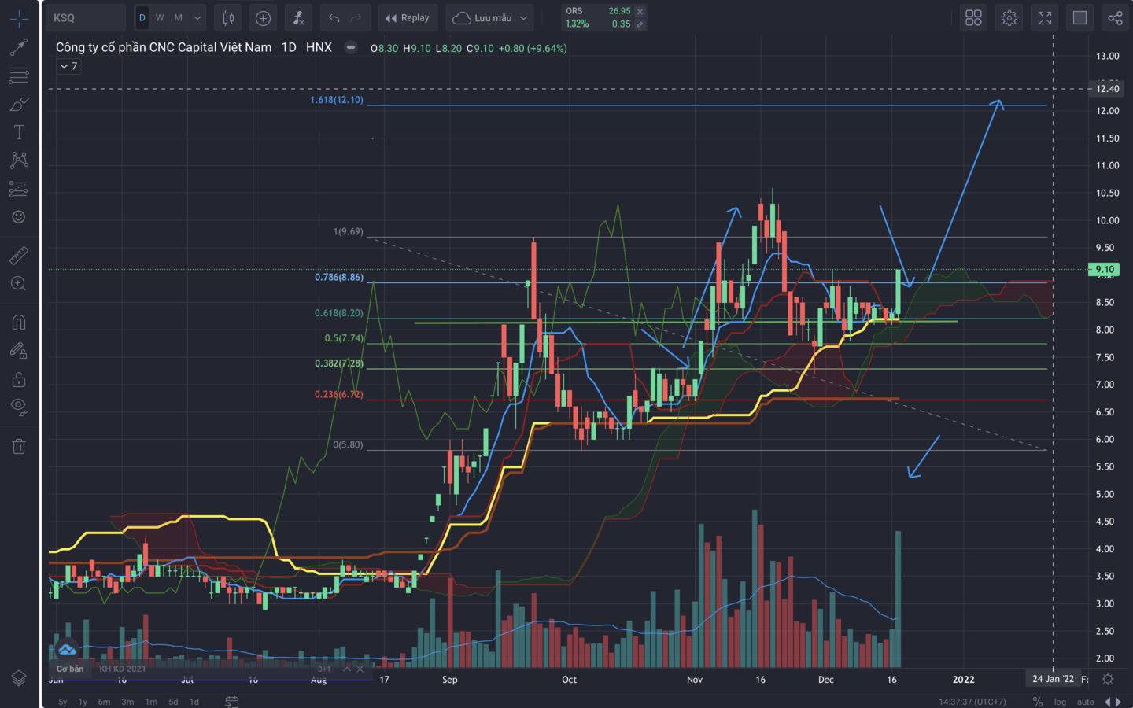Click the Replay button
Image resolution: width=1133 pixels, height=708 pixels.
coord(408,18)
